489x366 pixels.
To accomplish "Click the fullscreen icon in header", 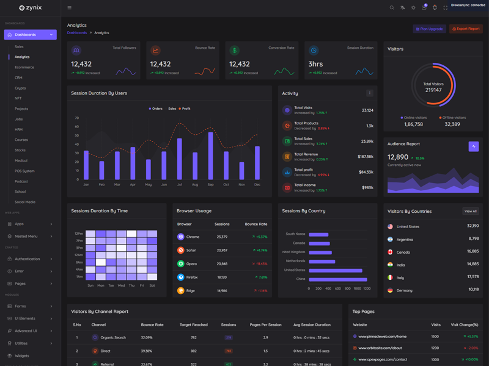I will pos(445,8).
